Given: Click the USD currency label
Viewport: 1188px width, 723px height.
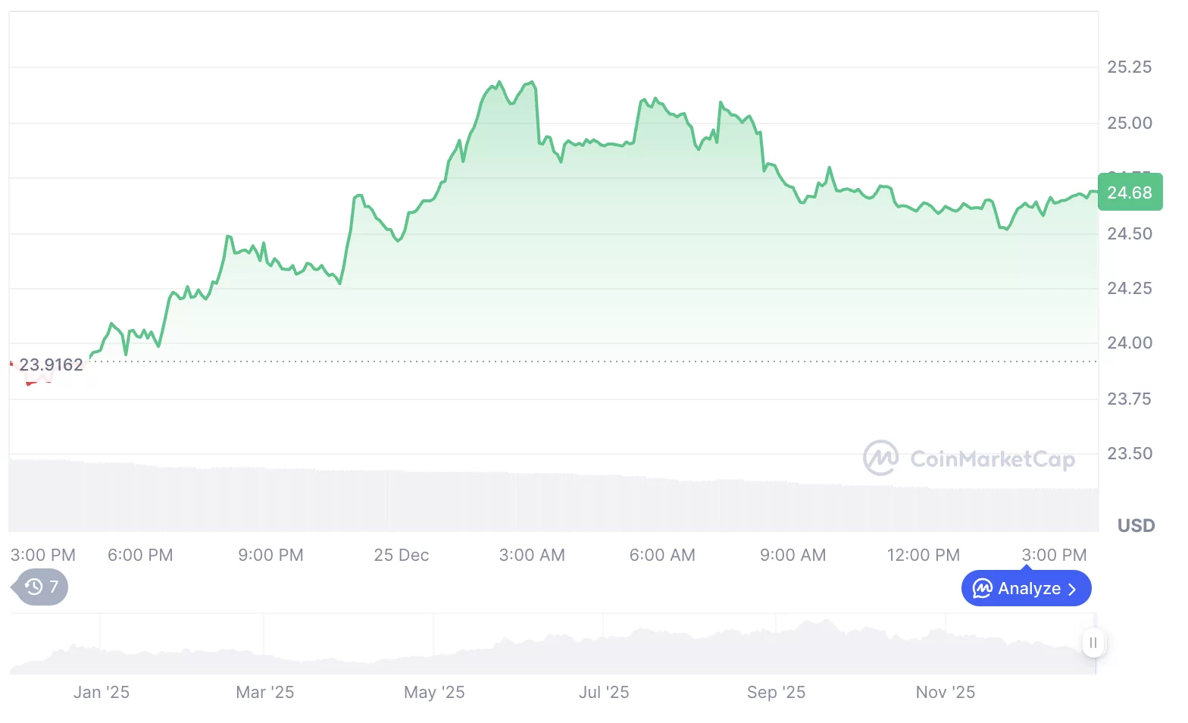Looking at the screenshot, I should tap(1136, 525).
